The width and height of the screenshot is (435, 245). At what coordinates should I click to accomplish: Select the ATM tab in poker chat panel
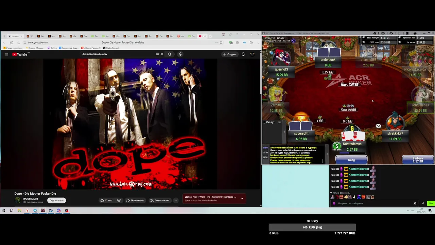265,152
